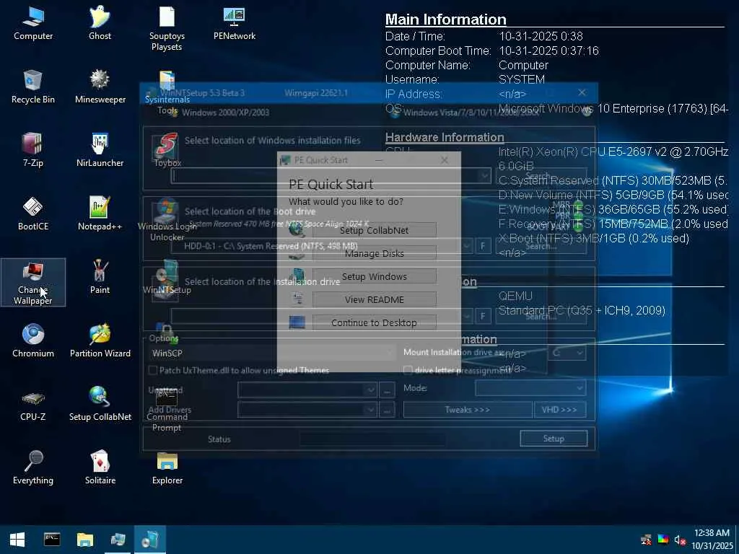This screenshot has width=739, height=554.
Task: Click View README in PE Quick Start
Action: point(375,299)
